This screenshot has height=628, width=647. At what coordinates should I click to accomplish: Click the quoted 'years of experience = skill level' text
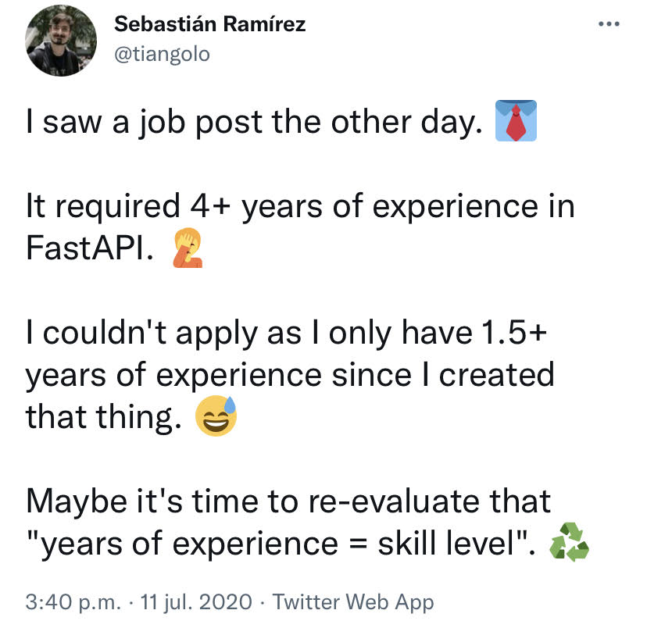pyautogui.click(x=281, y=544)
